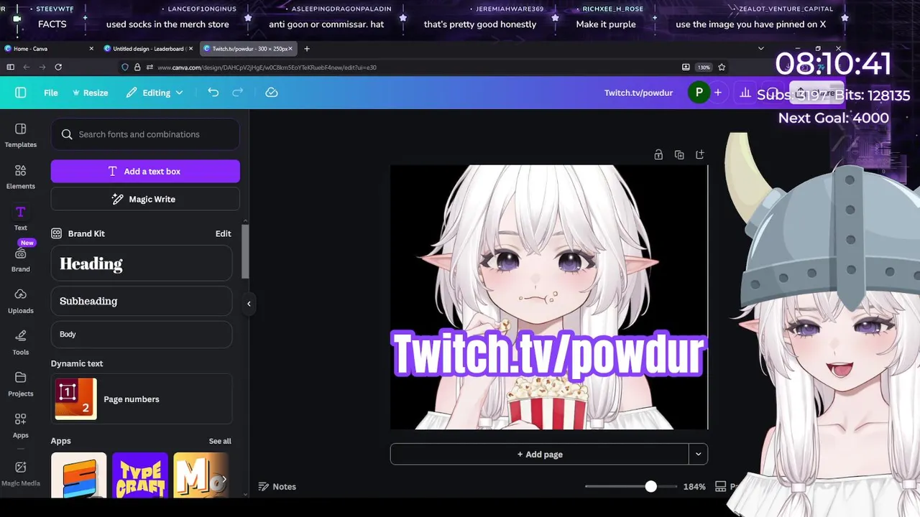Open the Resize menu
This screenshot has width=920, height=517.
tap(90, 93)
